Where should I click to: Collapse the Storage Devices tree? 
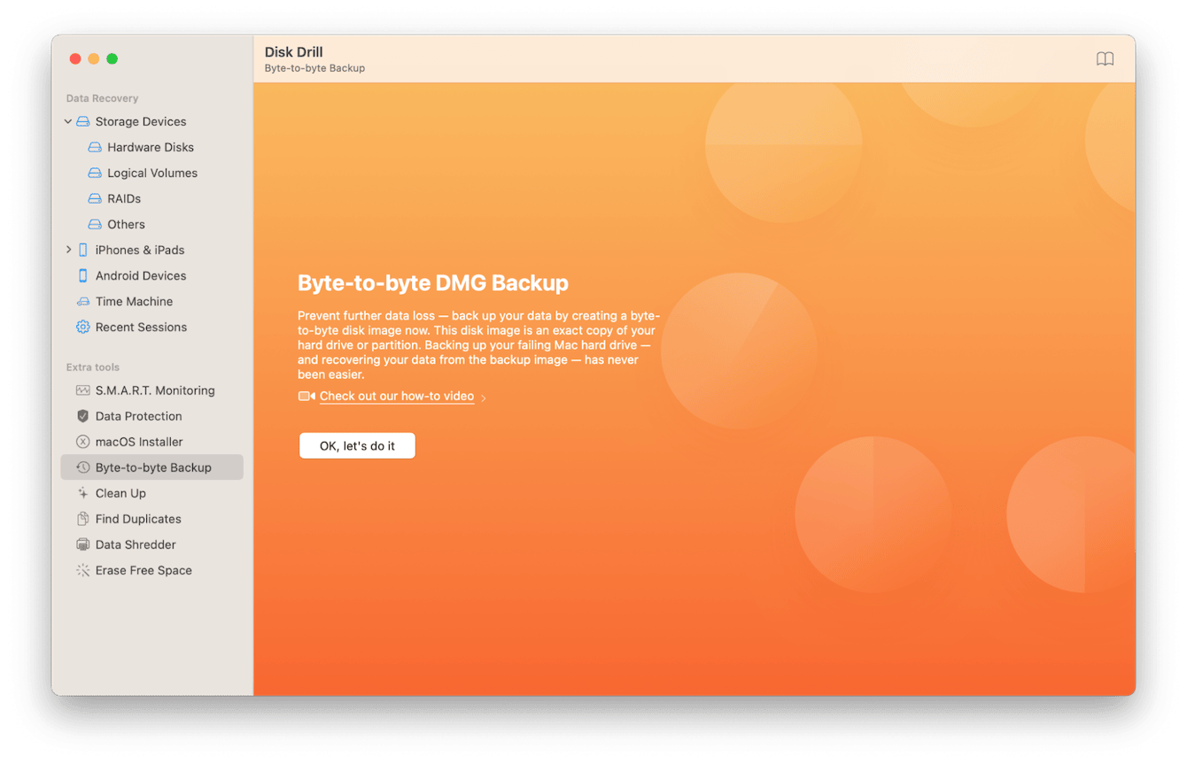pyautogui.click(x=68, y=121)
